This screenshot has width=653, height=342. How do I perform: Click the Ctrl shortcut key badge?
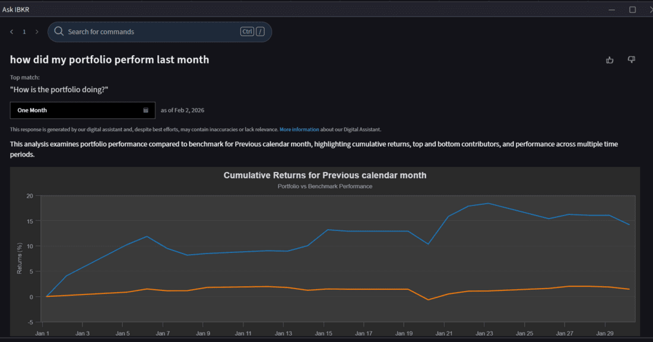(247, 31)
